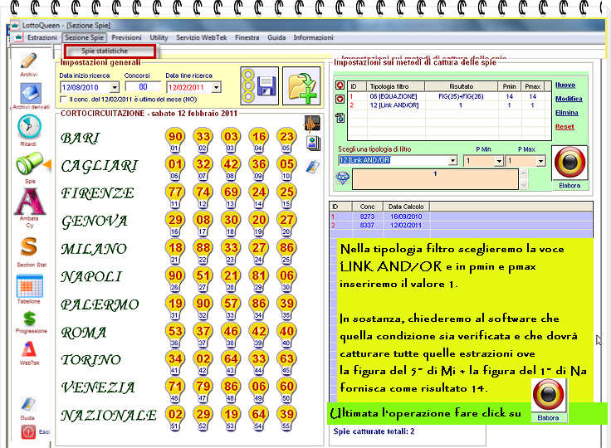Click the Elimina link
The height and width of the screenshot is (448, 611).
click(x=566, y=113)
